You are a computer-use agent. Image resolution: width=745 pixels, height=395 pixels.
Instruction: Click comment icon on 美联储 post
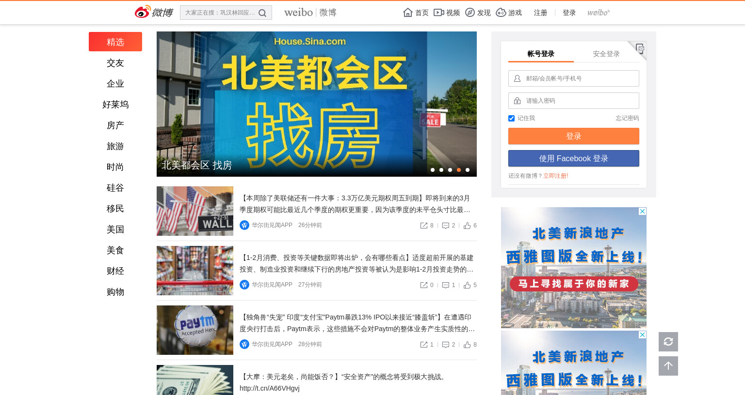coord(445,226)
